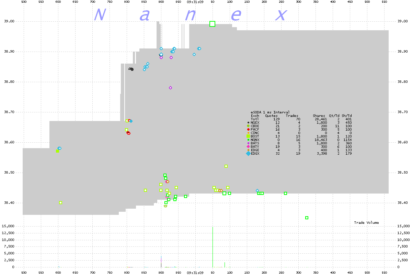Viewport: 412px width, 275px height.
Task: Select the isolated green square below 38.40
Action: [307, 218]
